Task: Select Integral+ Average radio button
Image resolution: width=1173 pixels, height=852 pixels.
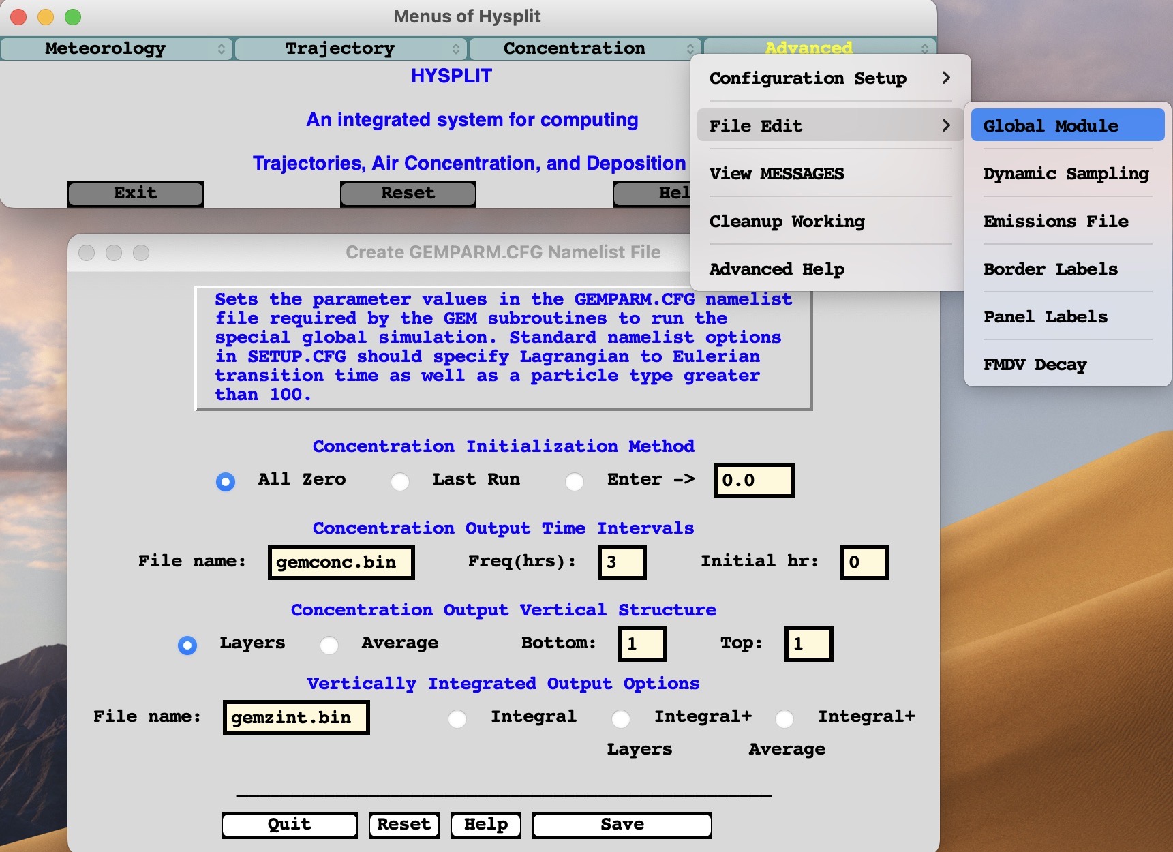Action: (784, 719)
